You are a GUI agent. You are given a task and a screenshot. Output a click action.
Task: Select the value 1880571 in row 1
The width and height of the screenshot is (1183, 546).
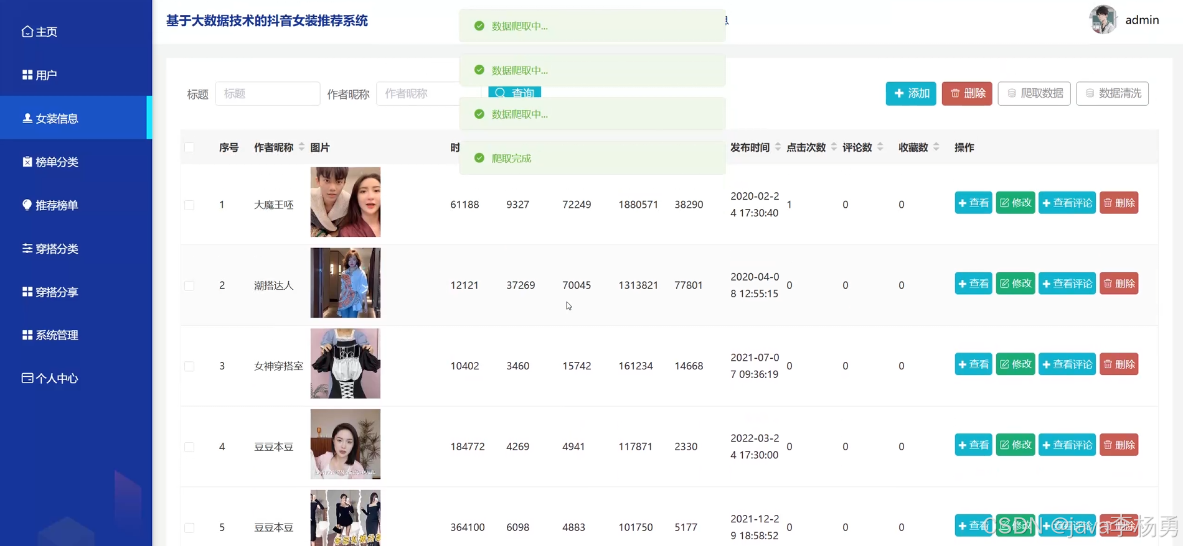point(638,205)
